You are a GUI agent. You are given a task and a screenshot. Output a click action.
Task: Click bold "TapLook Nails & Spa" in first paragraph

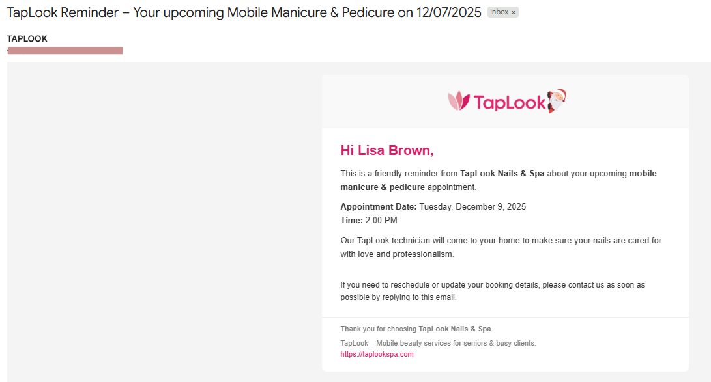coord(502,174)
